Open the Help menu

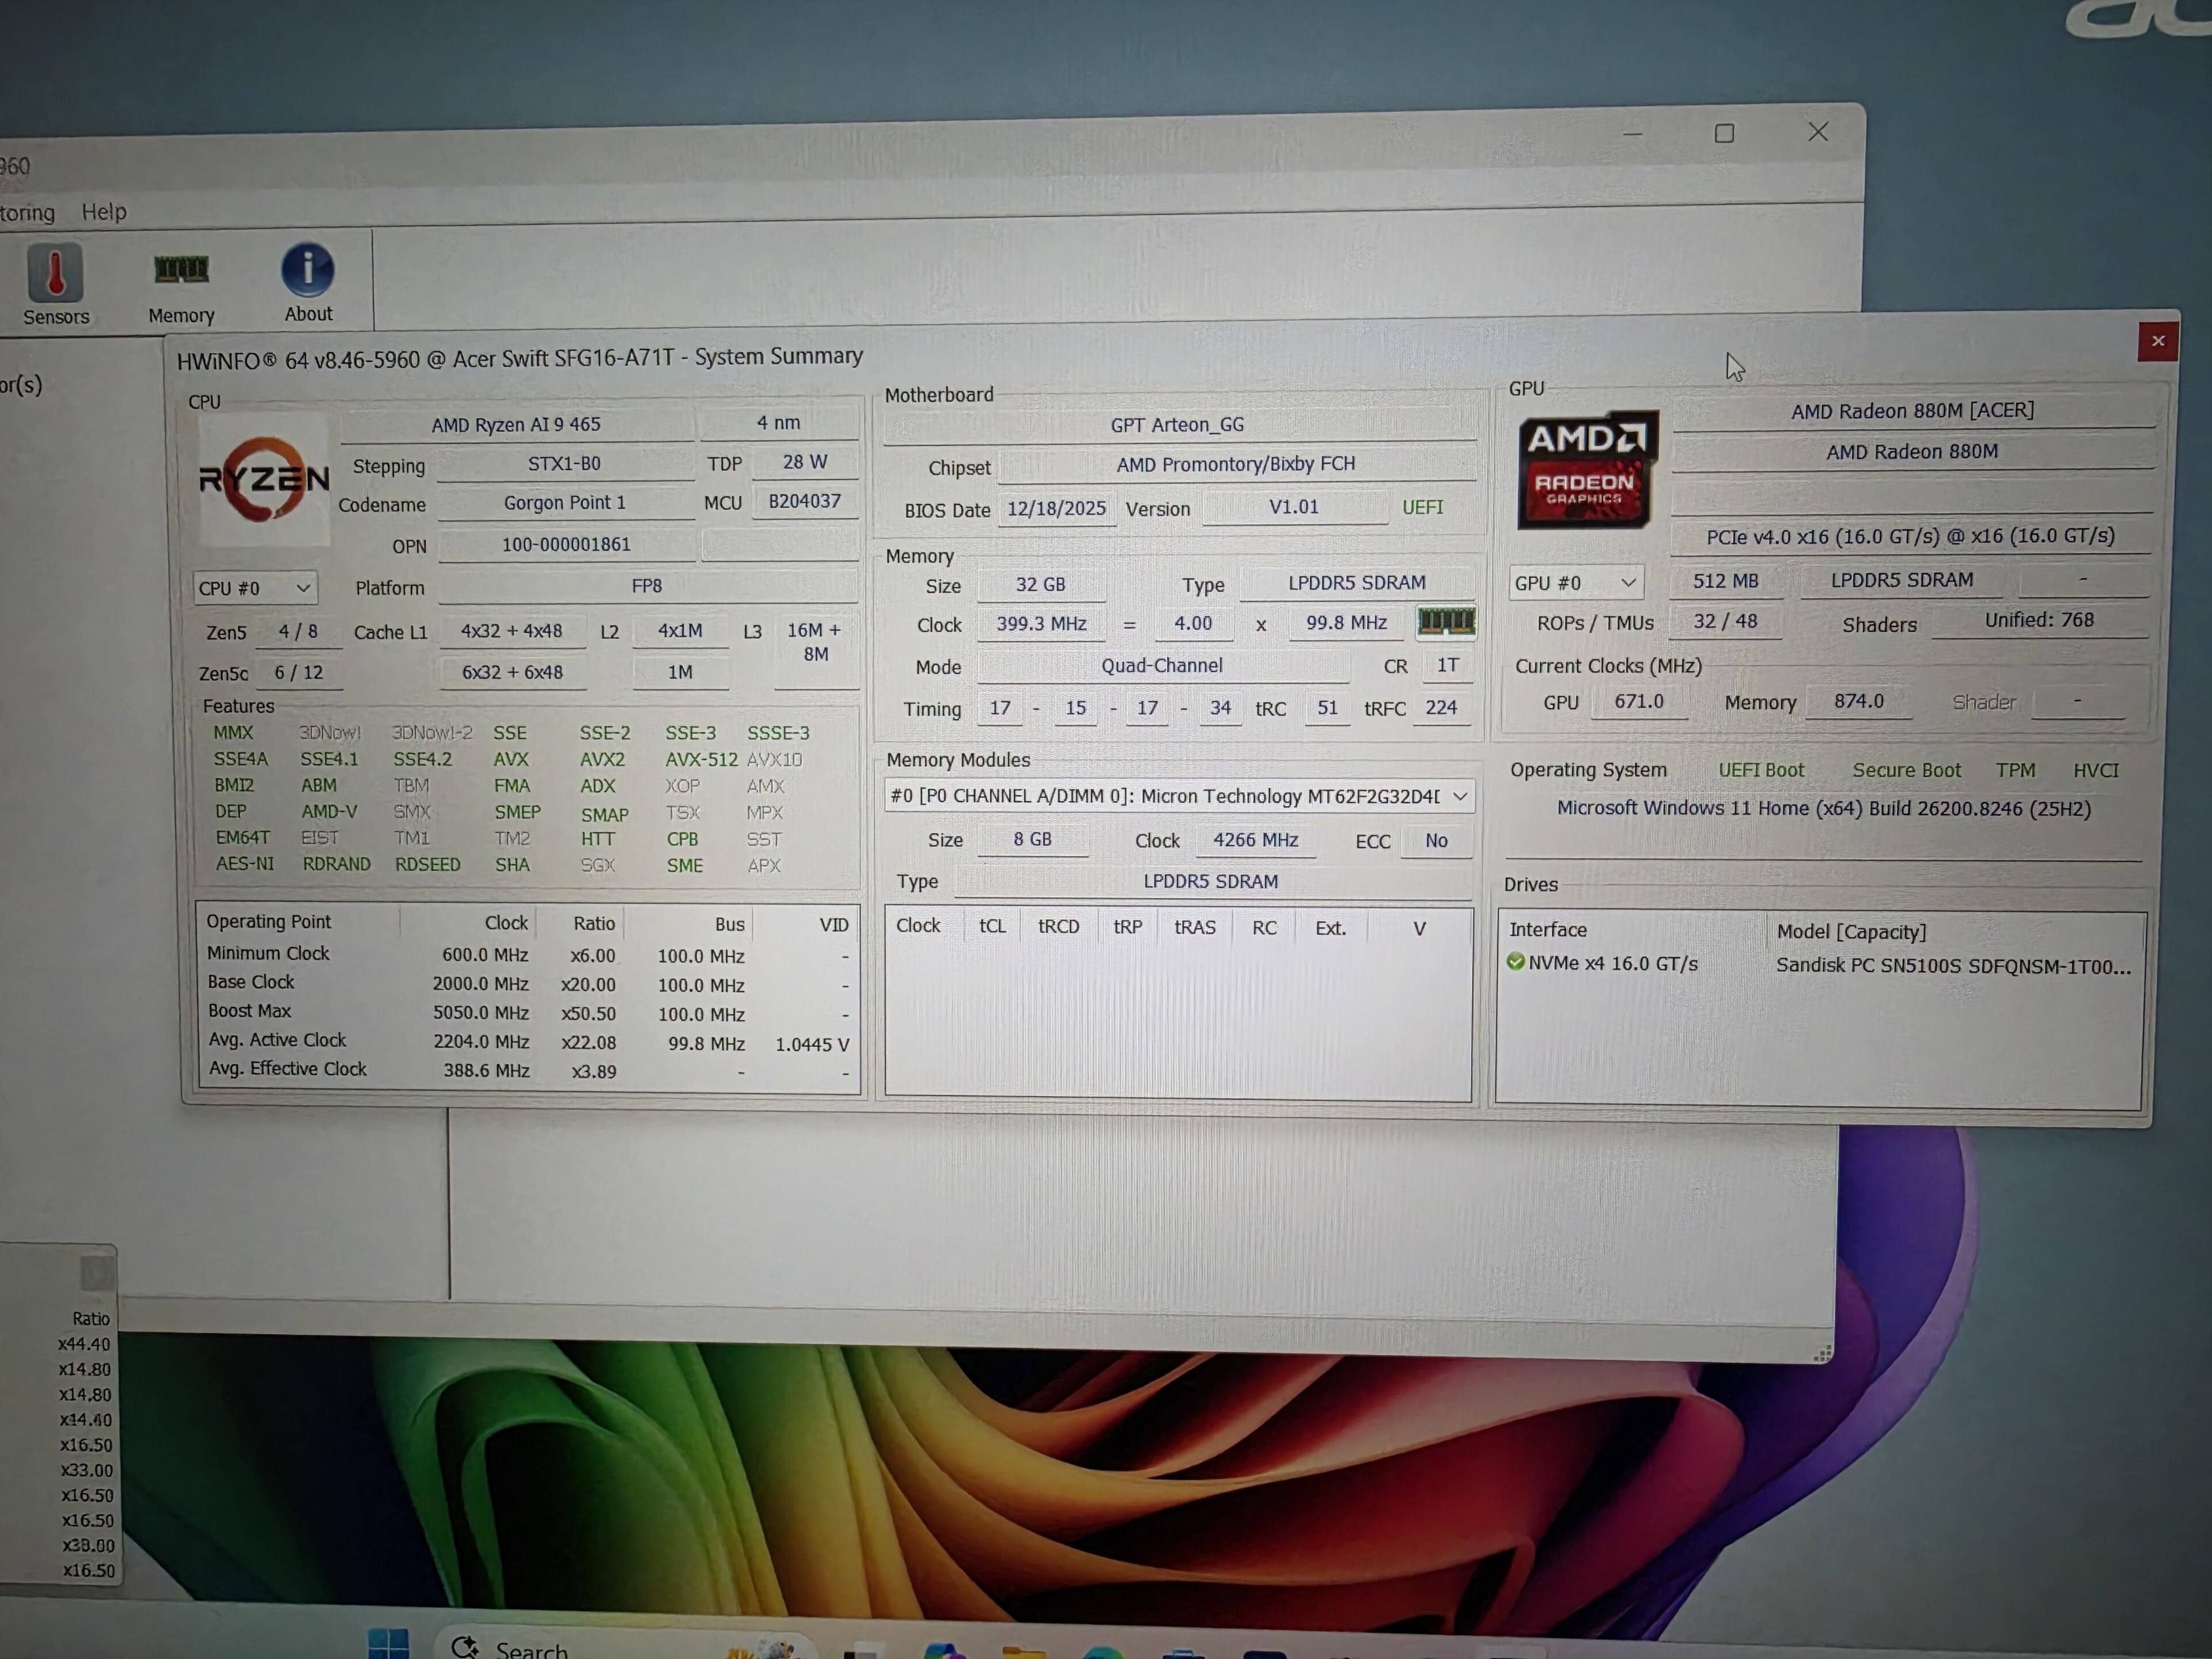[x=104, y=212]
